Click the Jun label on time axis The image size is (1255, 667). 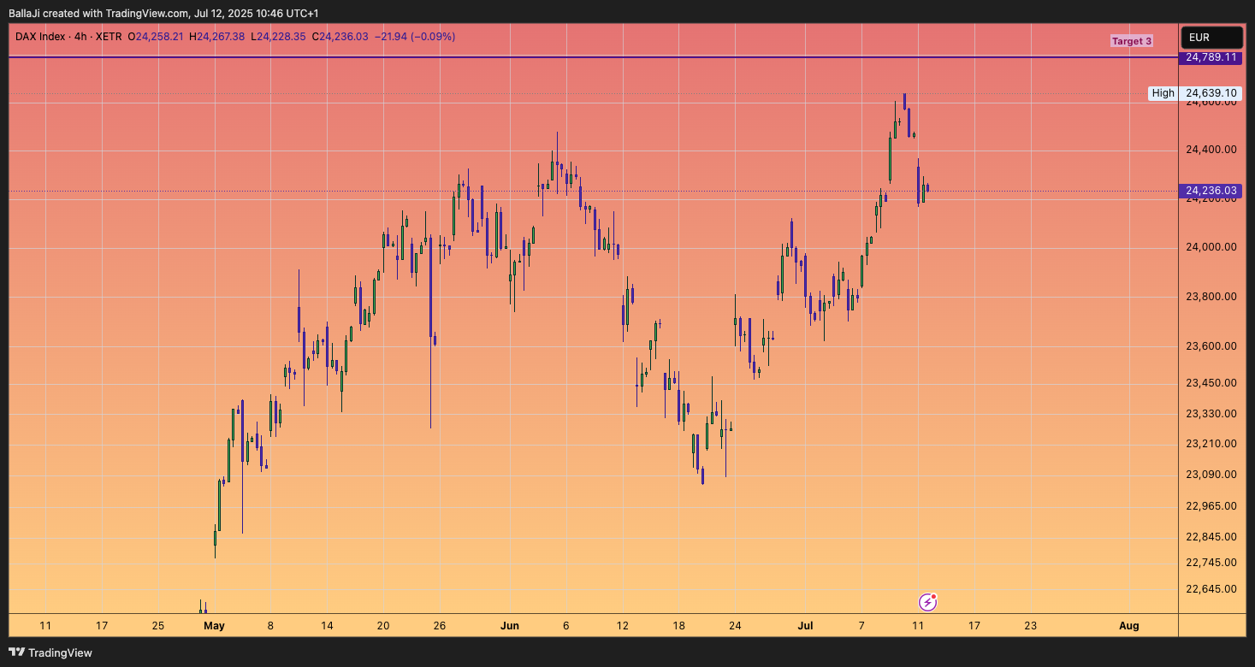[510, 626]
